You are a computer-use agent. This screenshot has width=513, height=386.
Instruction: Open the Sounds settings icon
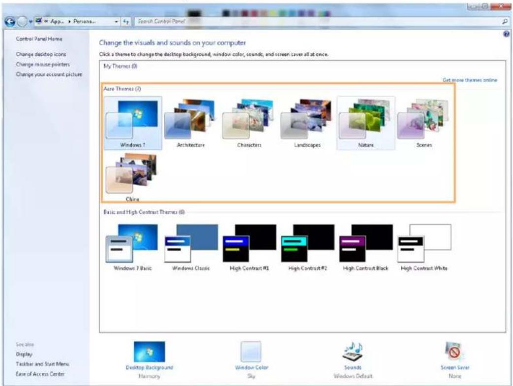(x=353, y=352)
